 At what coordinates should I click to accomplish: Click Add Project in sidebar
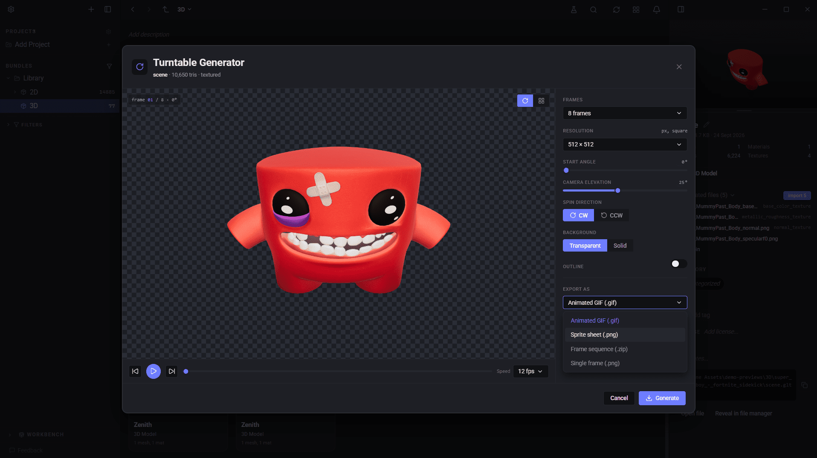[32, 44]
